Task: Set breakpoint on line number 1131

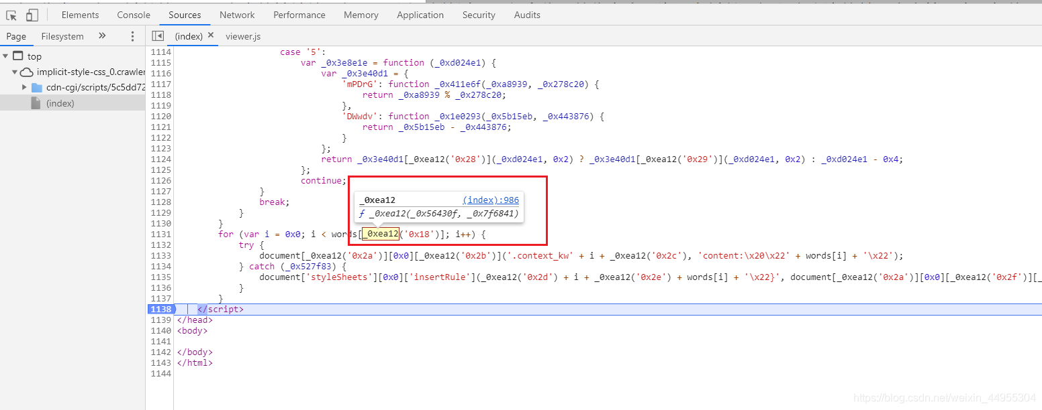Action: pyautogui.click(x=160, y=234)
